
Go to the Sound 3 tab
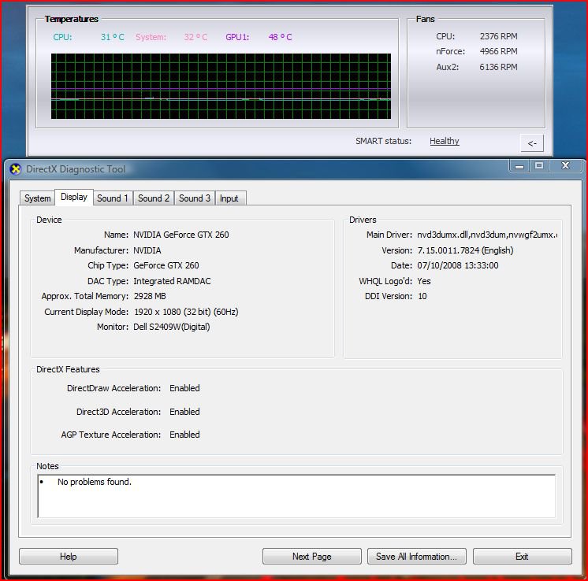pos(195,198)
